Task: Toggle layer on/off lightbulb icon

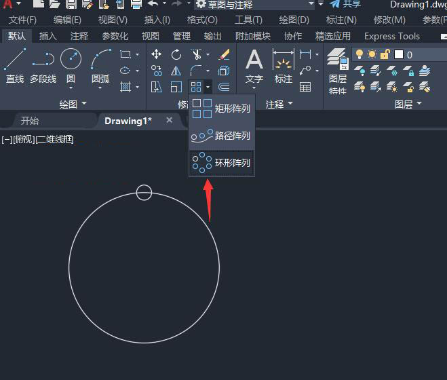Action: pos(360,54)
